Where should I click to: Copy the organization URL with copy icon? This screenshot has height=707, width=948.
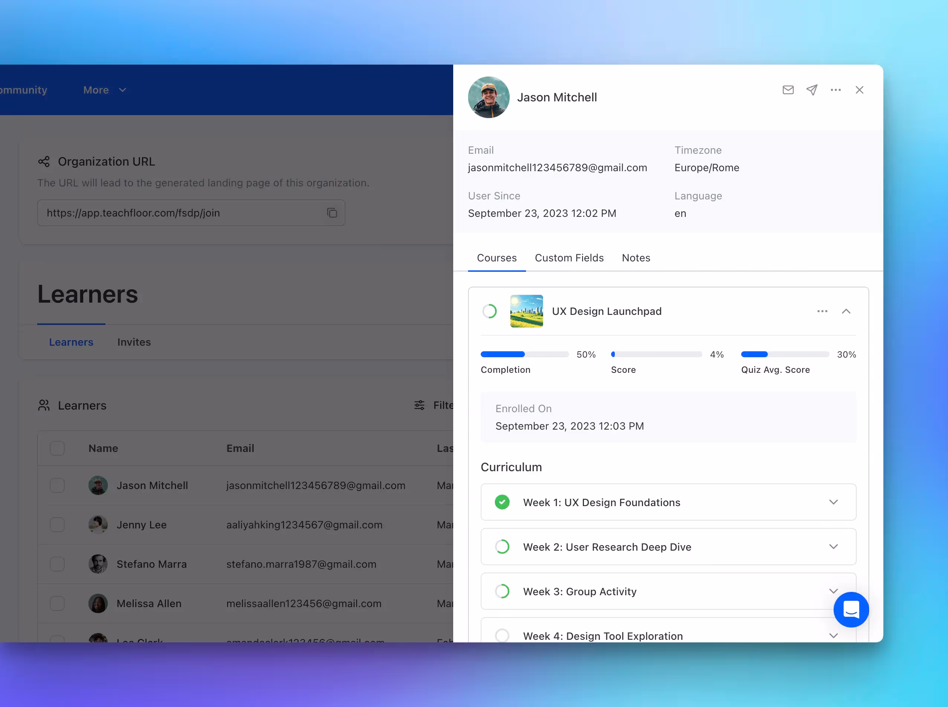332,213
